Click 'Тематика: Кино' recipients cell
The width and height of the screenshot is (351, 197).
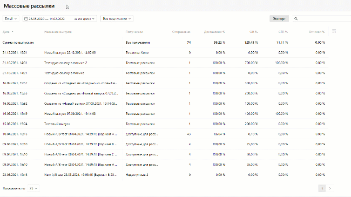coord(137,52)
